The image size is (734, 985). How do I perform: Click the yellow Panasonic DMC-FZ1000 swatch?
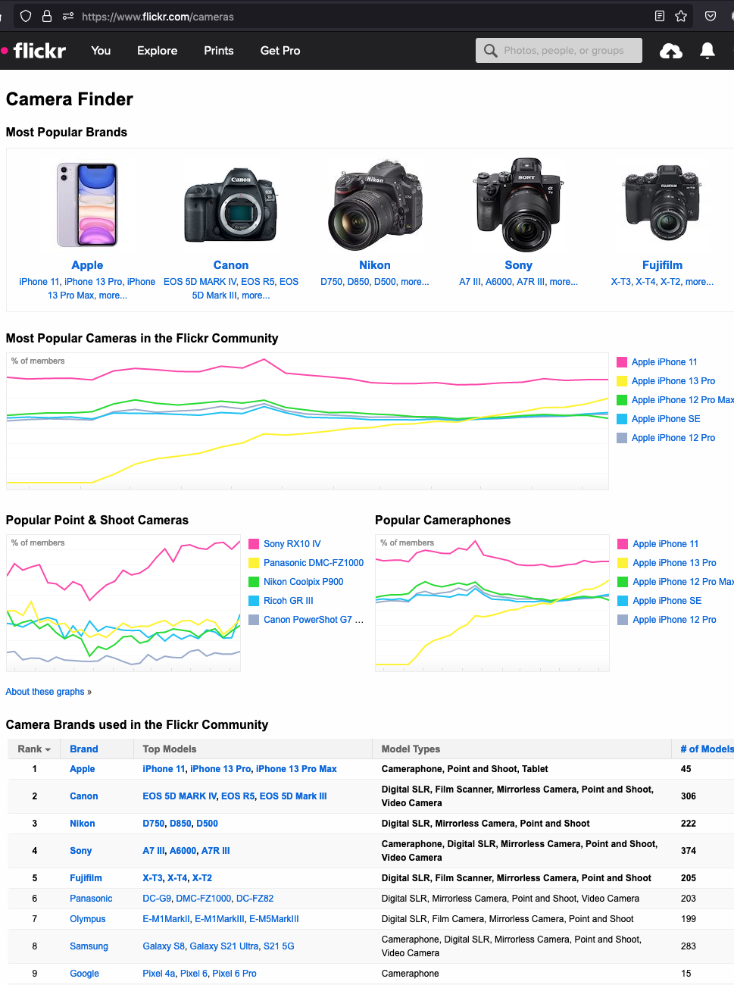(255, 563)
